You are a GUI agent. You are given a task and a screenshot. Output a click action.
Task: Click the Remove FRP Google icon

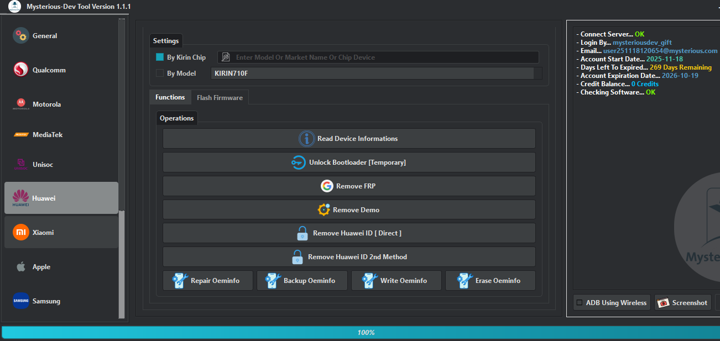(327, 186)
